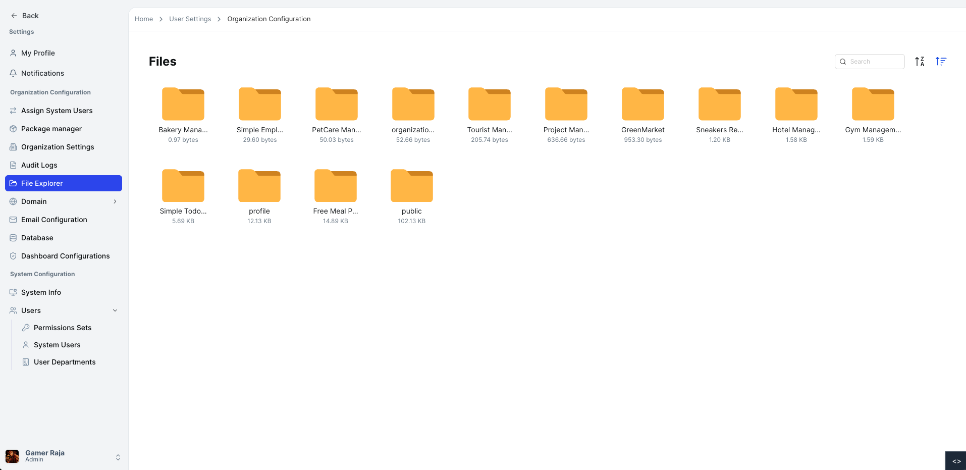
Task: Select the File Explorer sidebar icon
Action: tap(13, 183)
